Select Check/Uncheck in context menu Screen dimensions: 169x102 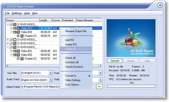click(x=76, y=67)
